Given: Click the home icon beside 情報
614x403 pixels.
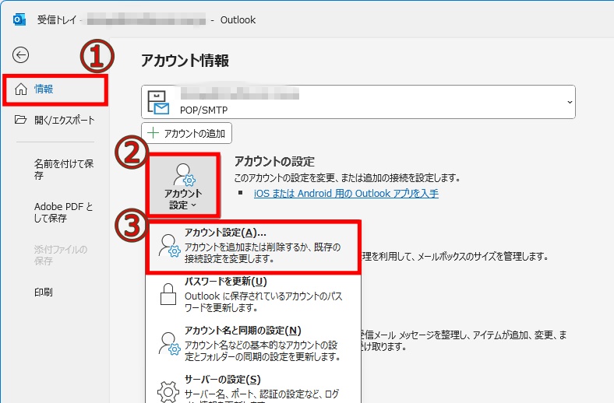Looking at the screenshot, I should pyautogui.click(x=21, y=89).
